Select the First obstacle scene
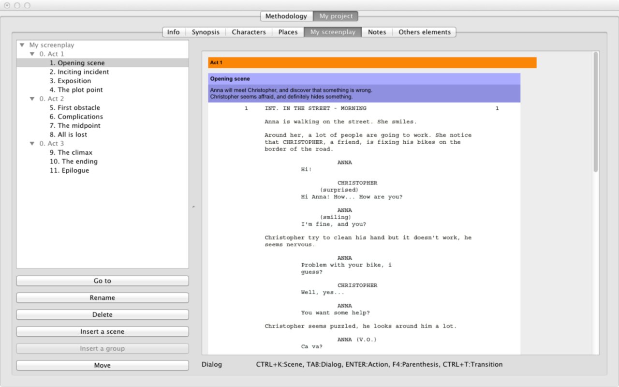 coord(74,107)
